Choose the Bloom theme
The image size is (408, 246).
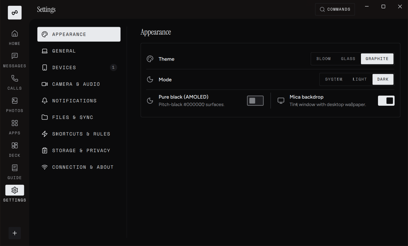tap(323, 59)
